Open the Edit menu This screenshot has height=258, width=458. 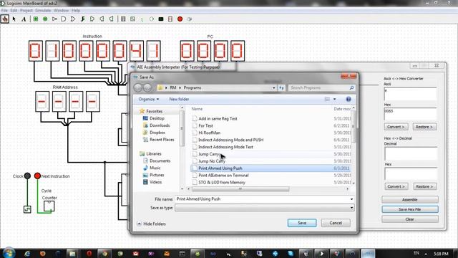pos(14,11)
